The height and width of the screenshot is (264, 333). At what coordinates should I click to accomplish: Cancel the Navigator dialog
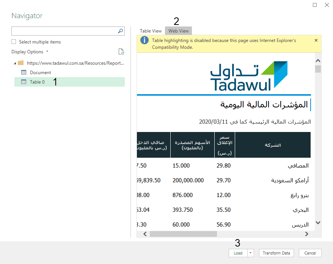click(310, 253)
